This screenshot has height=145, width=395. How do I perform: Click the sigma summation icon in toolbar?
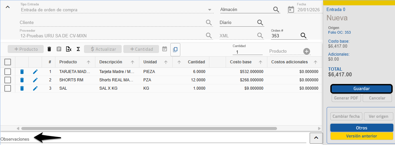(78, 49)
